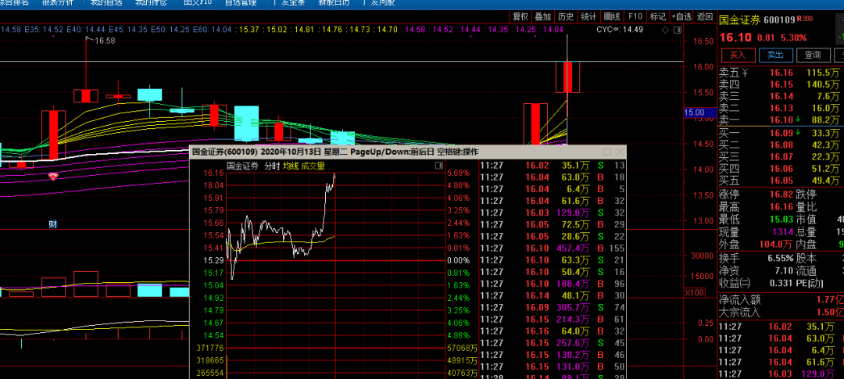Toggle the main chart panel layout icon
Screen dimensions: 844x379
pos(677,30)
